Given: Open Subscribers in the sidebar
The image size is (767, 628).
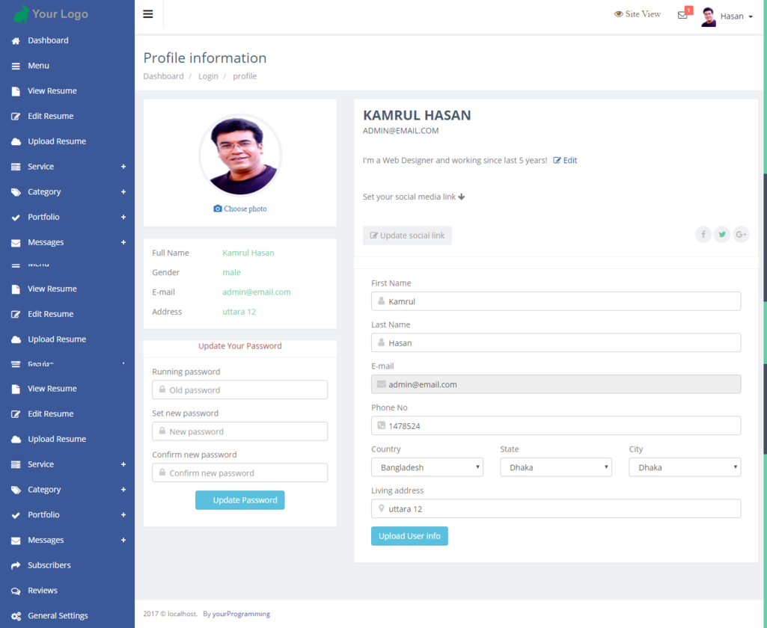Looking at the screenshot, I should click(49, 565).
